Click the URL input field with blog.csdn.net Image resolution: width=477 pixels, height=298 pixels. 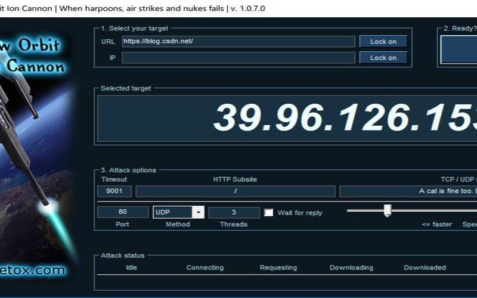click(238, 41)
